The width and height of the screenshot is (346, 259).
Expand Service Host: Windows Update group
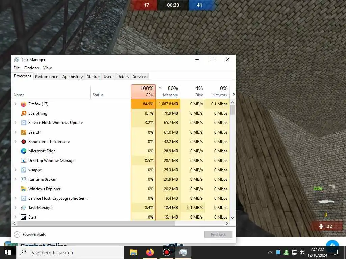tap(15, 123)
